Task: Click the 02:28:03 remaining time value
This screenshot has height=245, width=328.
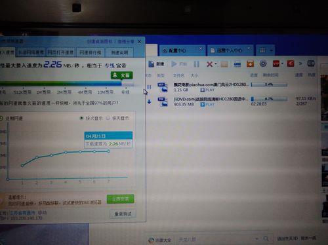Action: click(258, 104)
